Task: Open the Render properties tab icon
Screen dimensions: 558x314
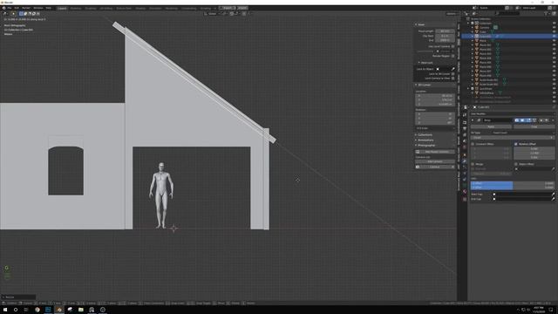Action: tap(465, 122)
